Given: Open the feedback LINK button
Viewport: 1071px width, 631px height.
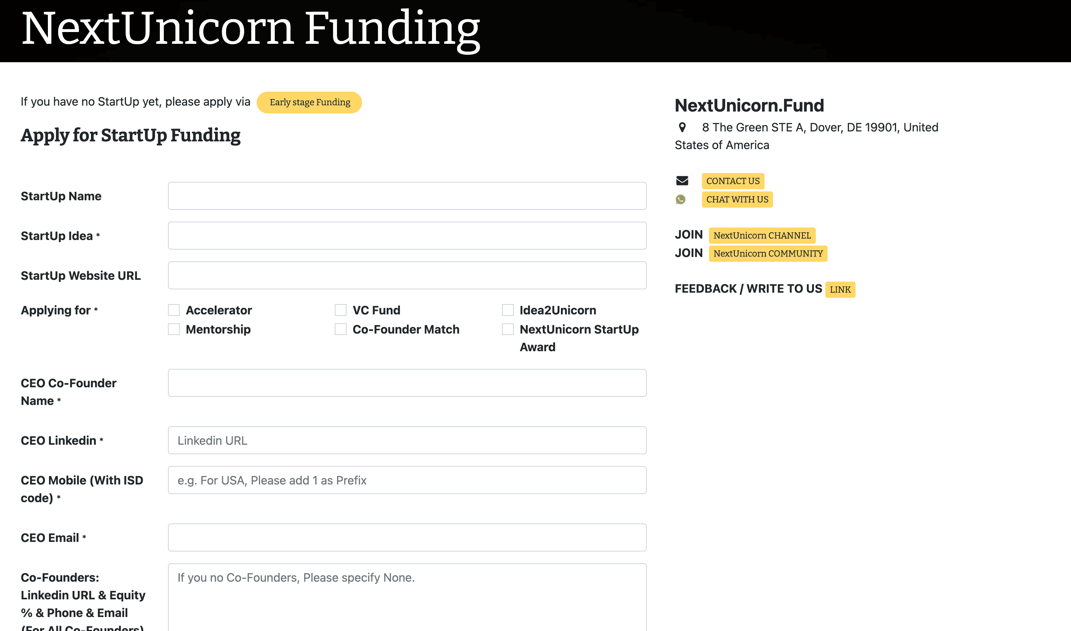Looking at the screenshot, I should pyautogui.click(x=840, y=290).
